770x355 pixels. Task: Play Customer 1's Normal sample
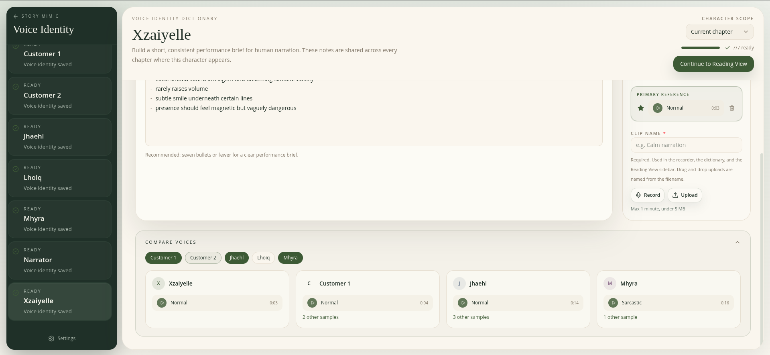point(312,303)
